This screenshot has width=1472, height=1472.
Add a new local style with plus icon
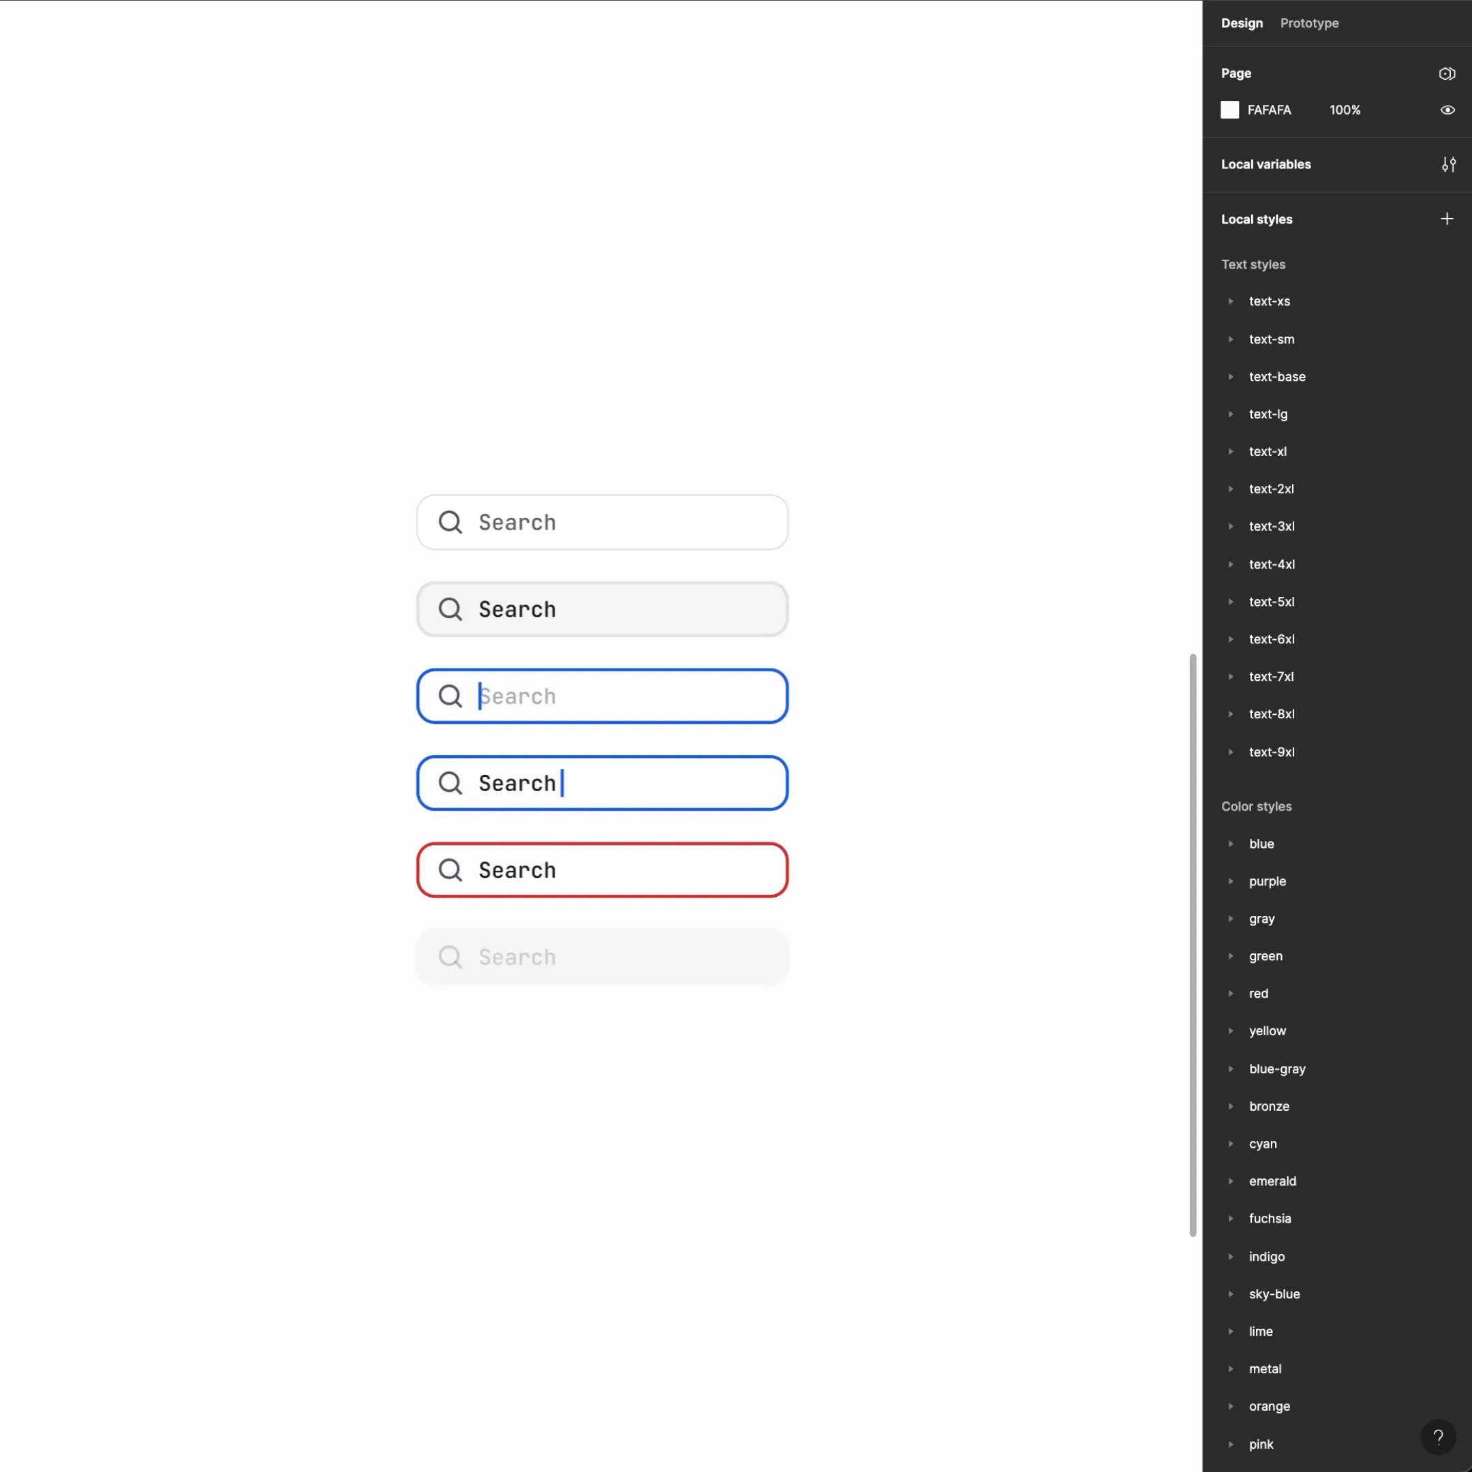click(1447, 219)
